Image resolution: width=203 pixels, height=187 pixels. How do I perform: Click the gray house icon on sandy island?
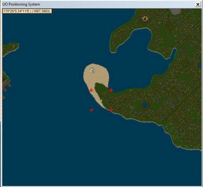click(92, 70)
